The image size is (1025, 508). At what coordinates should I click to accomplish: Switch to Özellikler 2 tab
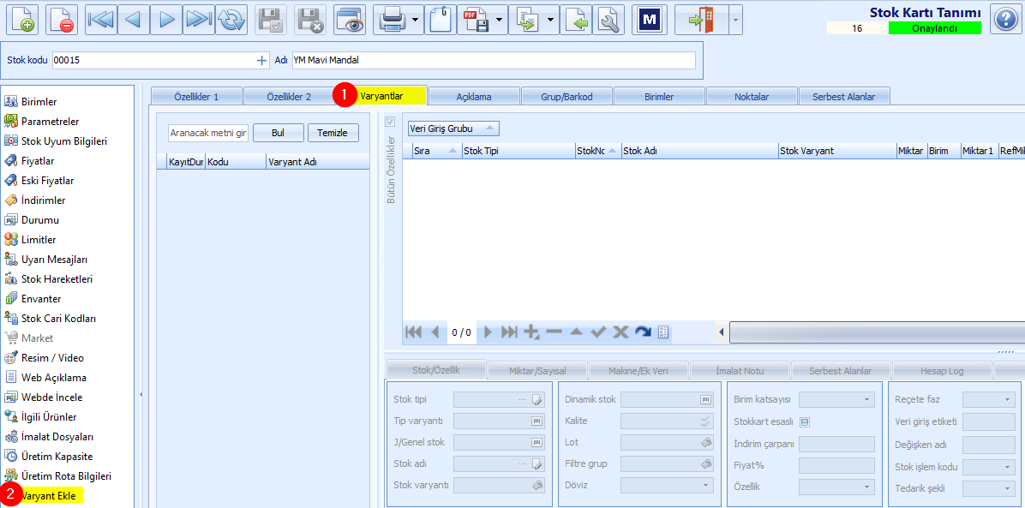point(289,96)
